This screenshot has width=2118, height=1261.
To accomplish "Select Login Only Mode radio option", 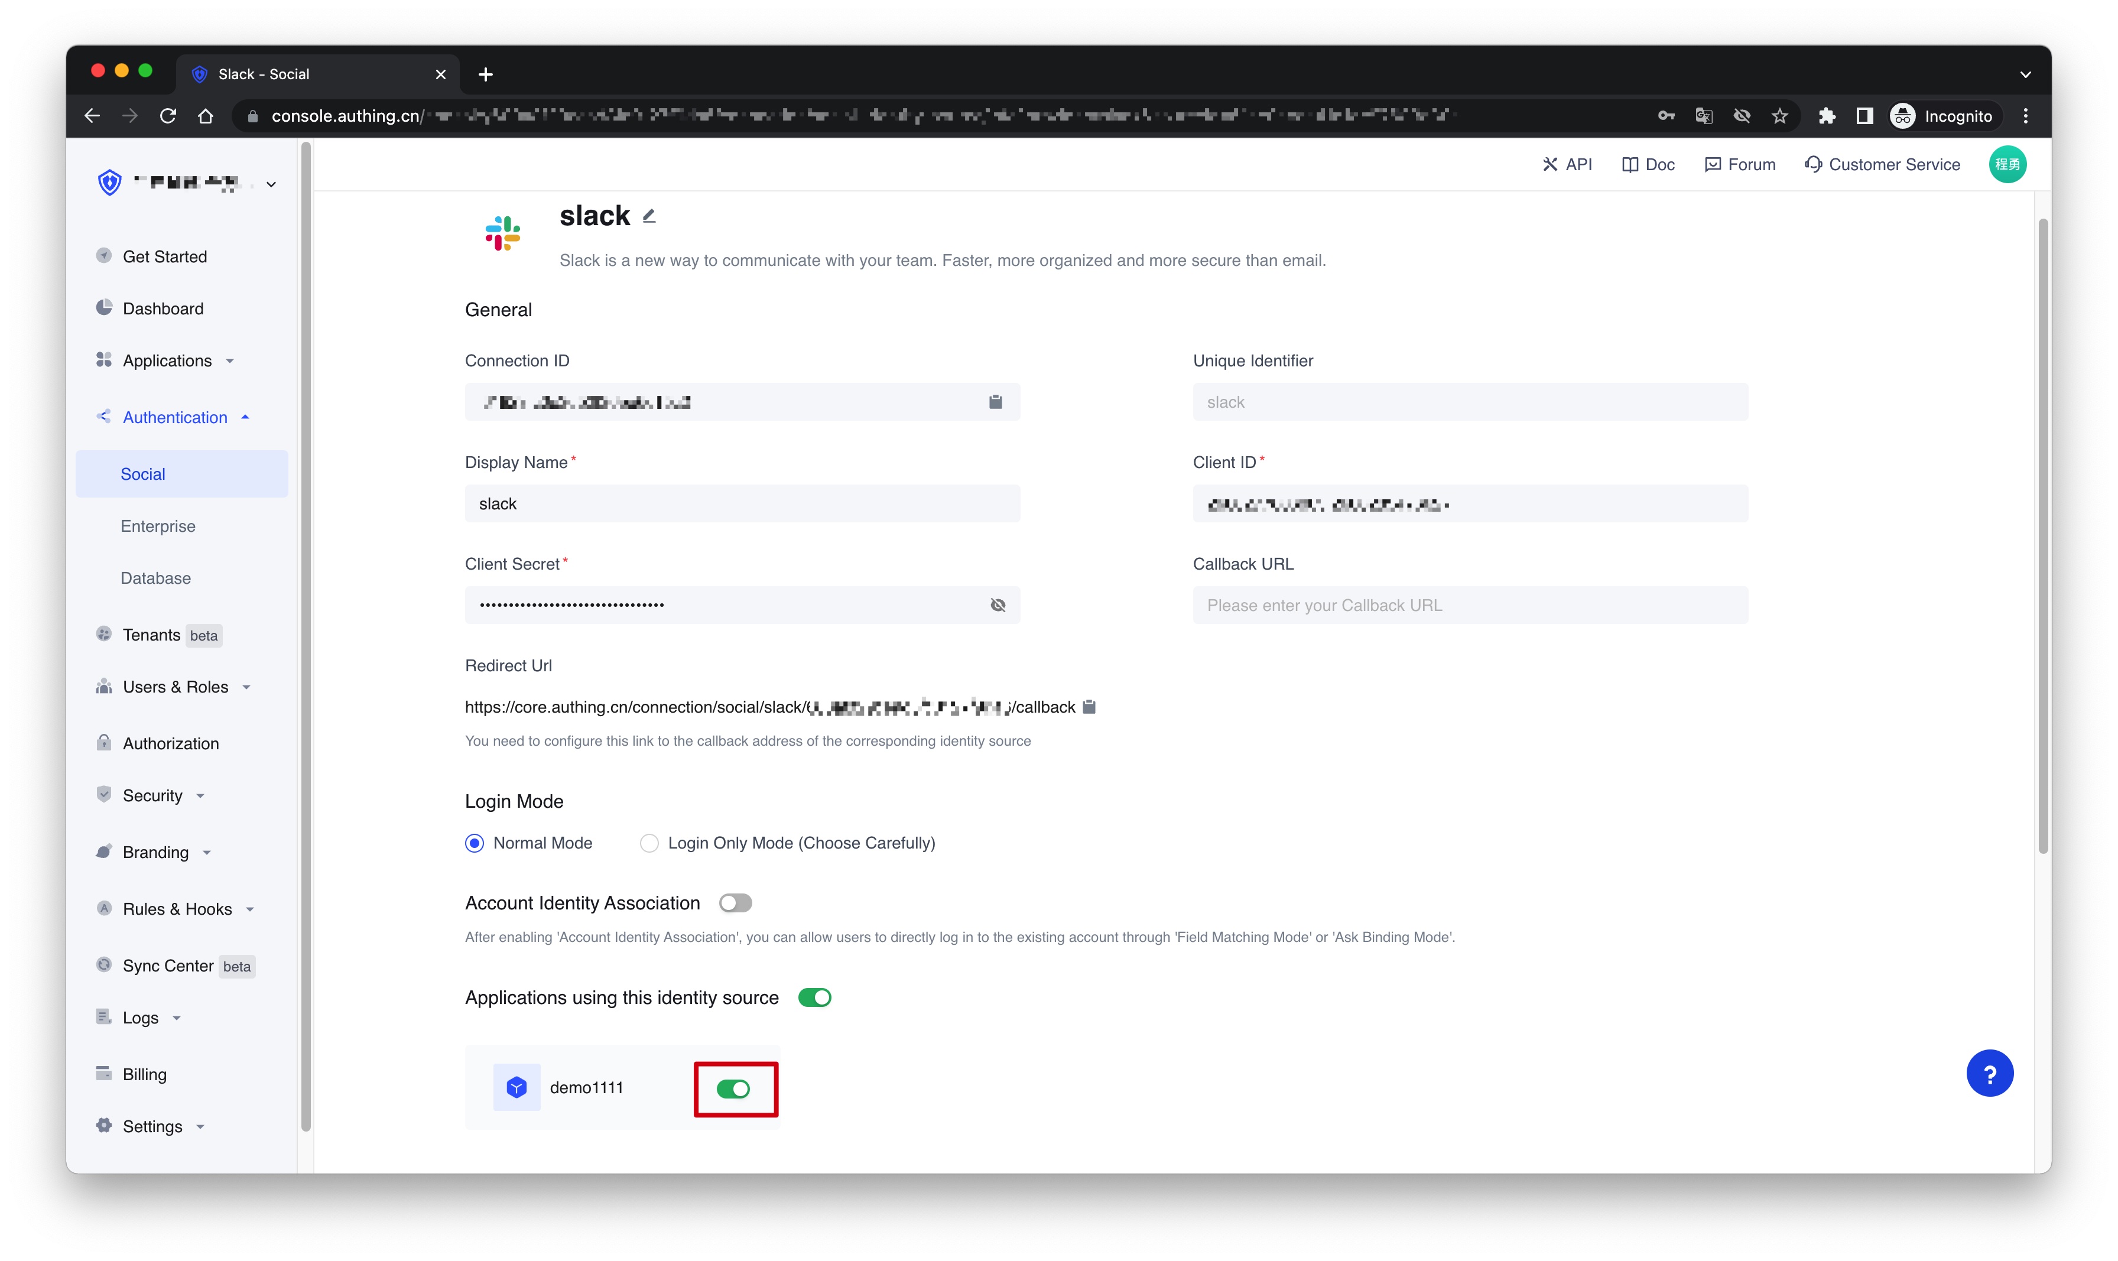I will (x=649, y=843).
